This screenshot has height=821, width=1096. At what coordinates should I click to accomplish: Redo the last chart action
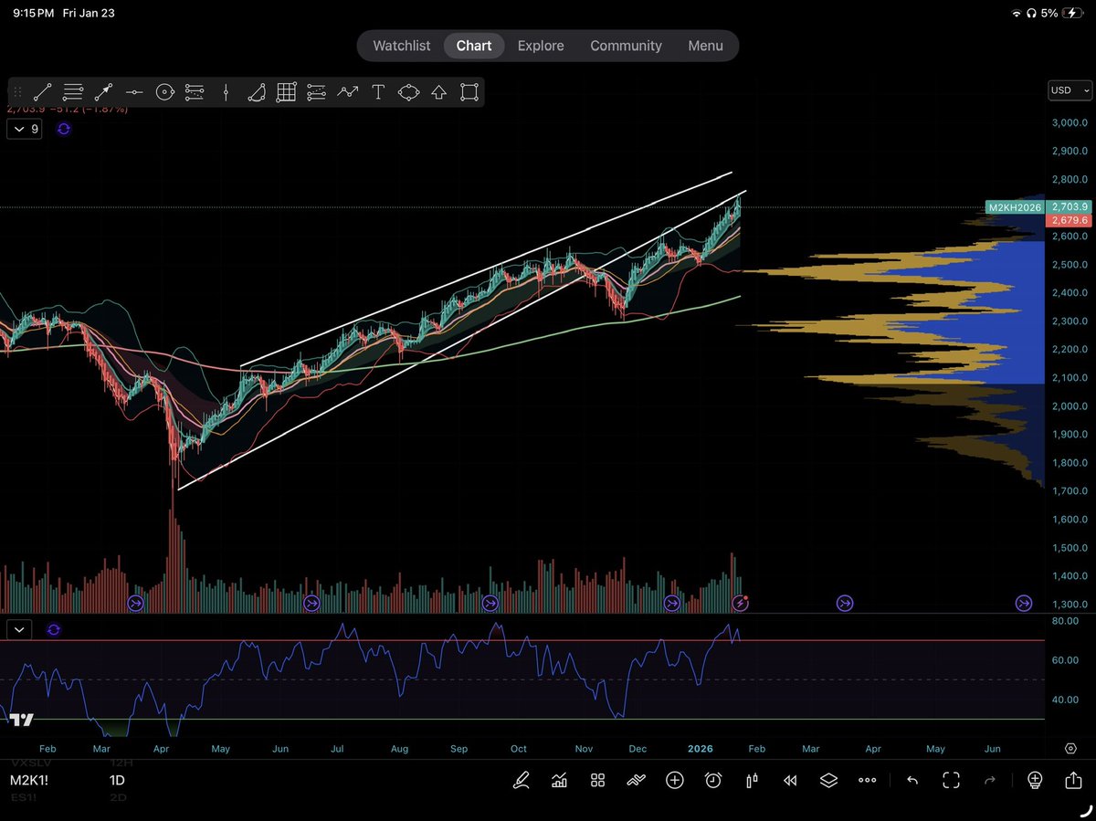click(990, 780)
